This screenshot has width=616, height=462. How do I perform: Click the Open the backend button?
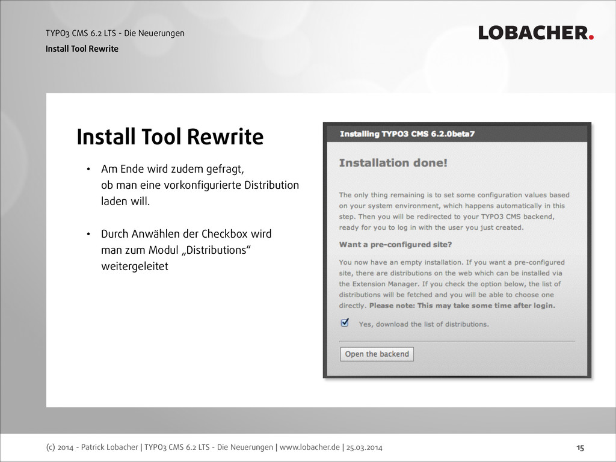coord(377,354)
